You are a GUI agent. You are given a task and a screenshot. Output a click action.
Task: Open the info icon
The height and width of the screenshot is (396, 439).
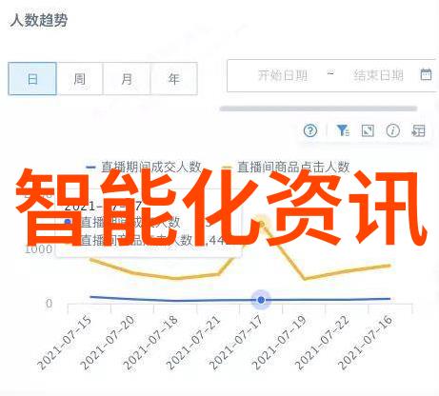point(392,130)
